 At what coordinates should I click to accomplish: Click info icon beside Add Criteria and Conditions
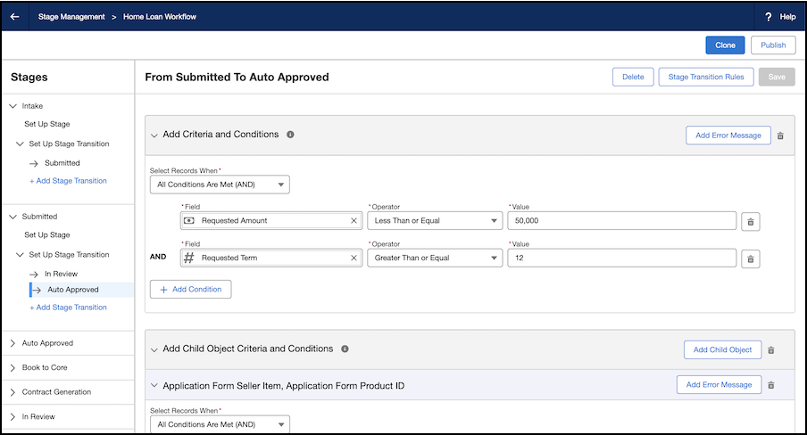(x=290, y=135)
